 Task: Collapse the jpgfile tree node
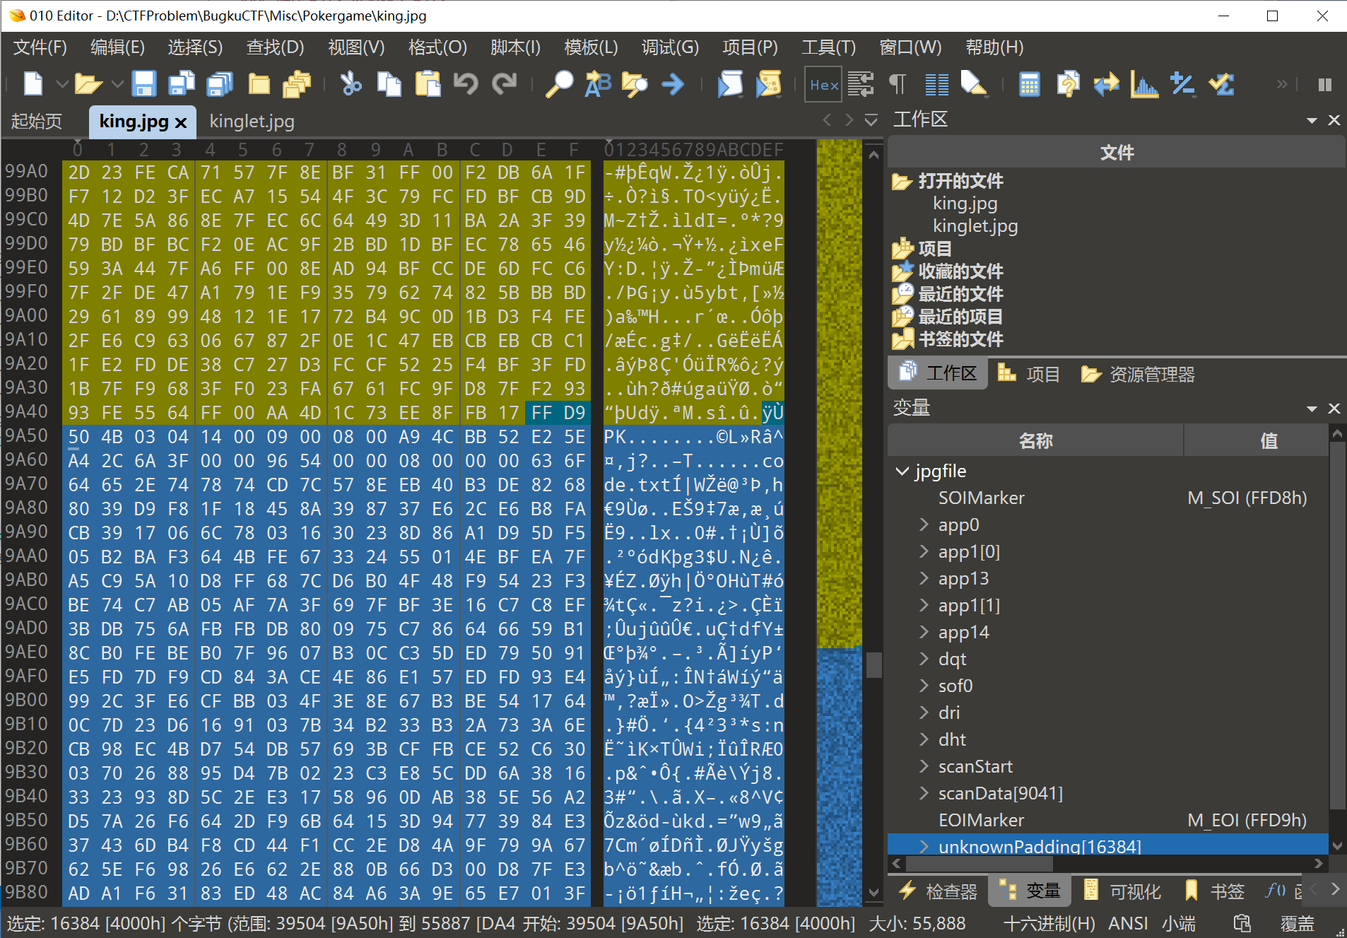[x=902, y=471]
